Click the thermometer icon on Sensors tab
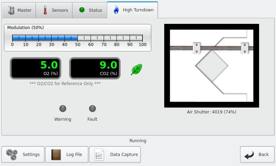Image resolution: width=276 pixels, height=166 pixels. pyautogui.click(x=45, y=10)
